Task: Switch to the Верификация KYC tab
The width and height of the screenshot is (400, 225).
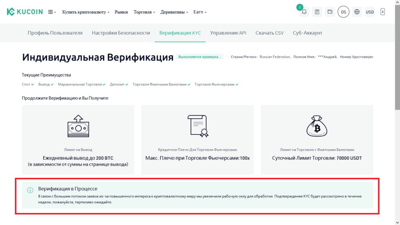Action: 180,33
